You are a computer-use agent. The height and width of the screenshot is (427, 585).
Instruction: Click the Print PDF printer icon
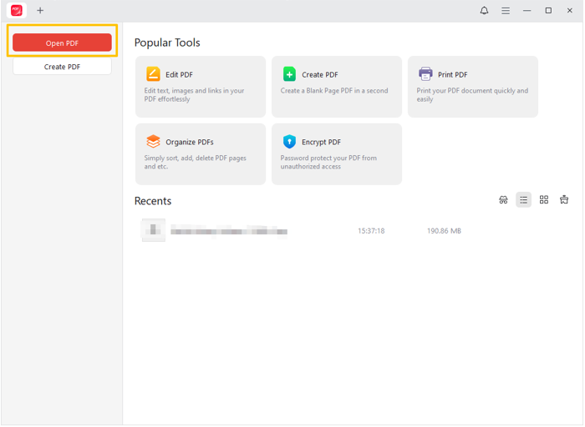point(425,74)
